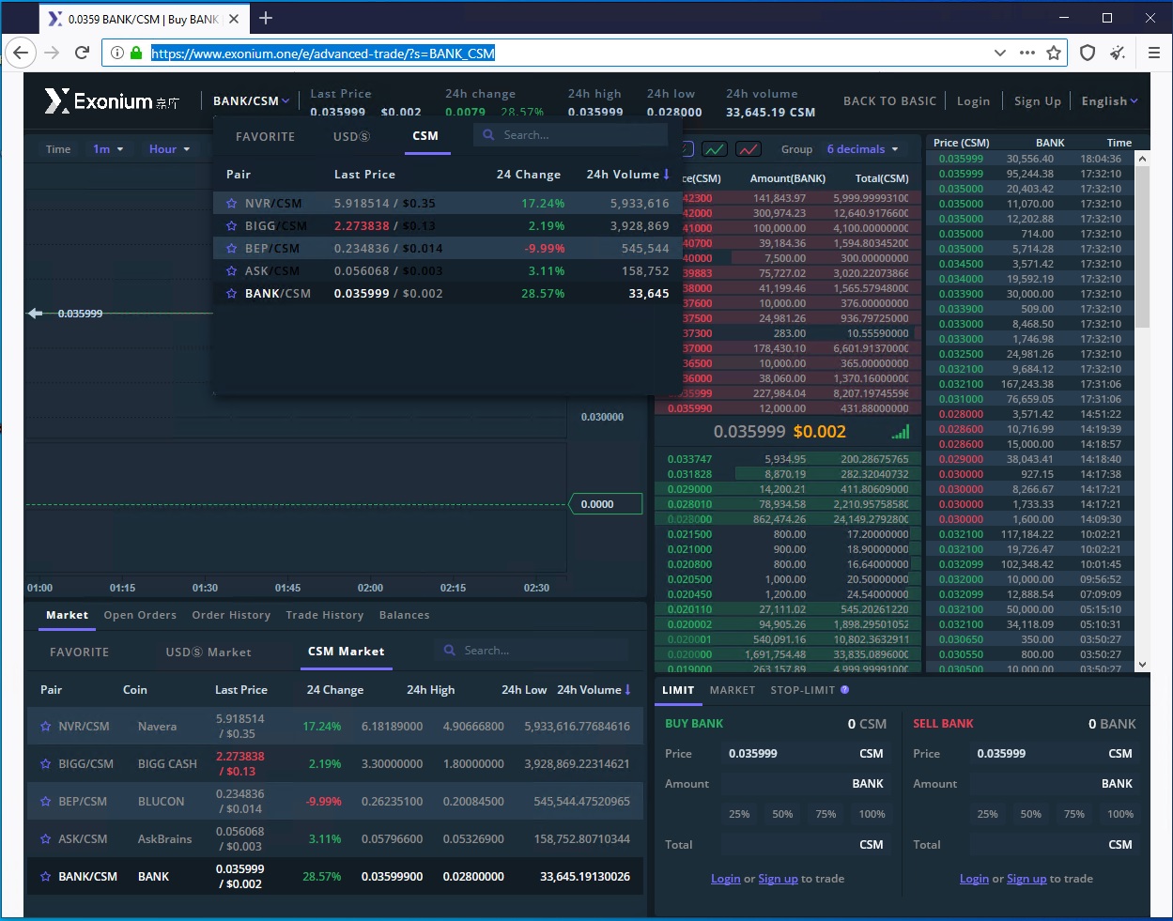Open the page actions three-dot menu
Screen dimensions: 1173x921
(x=1027, y=53)
